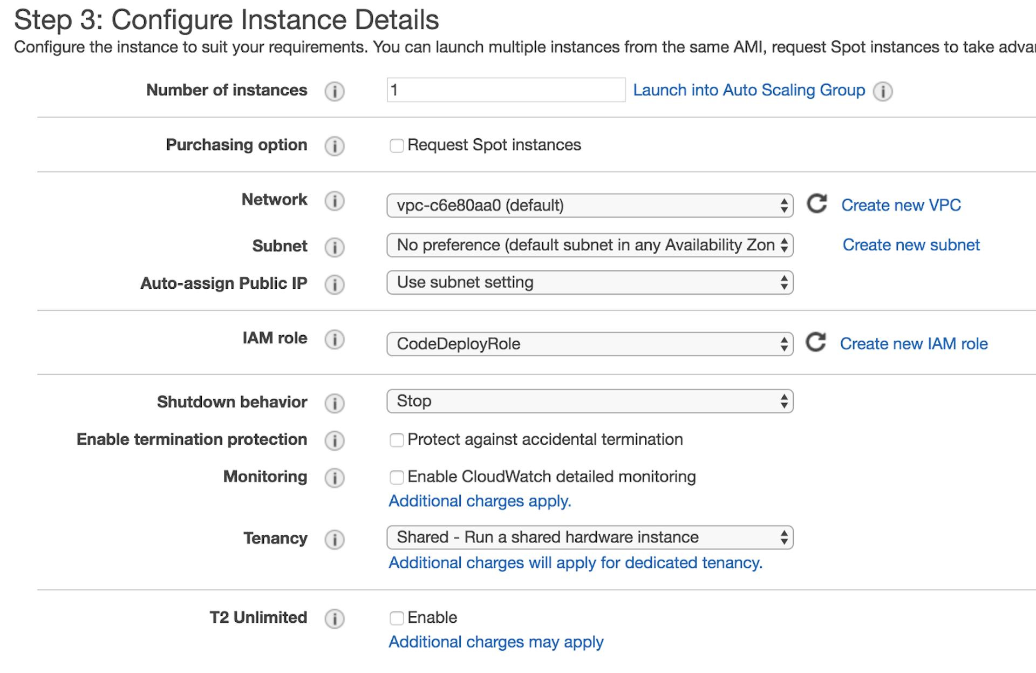The image size is (1036, 673).
Task: Click info icon next to Number of instances
Action: pyautogui.click(x=334, y=91)
